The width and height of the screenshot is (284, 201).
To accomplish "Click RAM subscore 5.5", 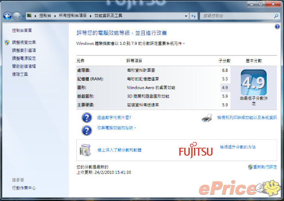I will coord(225,79).
